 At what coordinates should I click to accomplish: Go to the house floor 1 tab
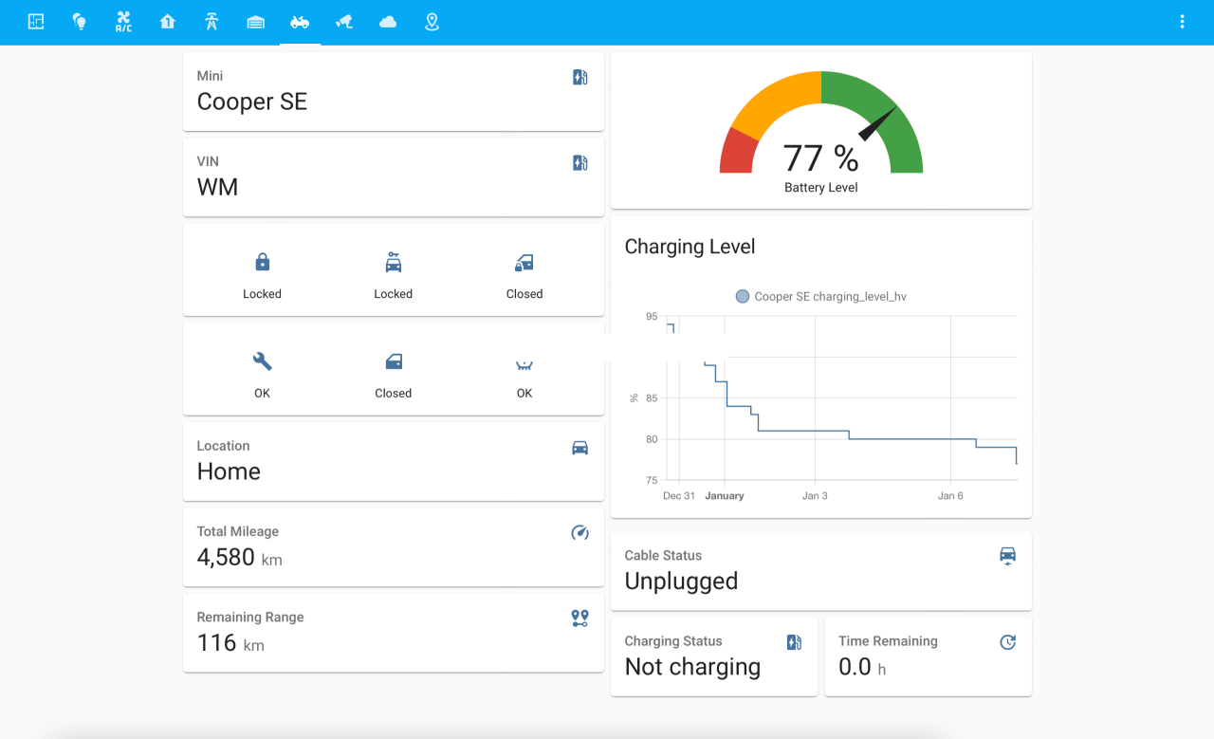coord(168,22)
